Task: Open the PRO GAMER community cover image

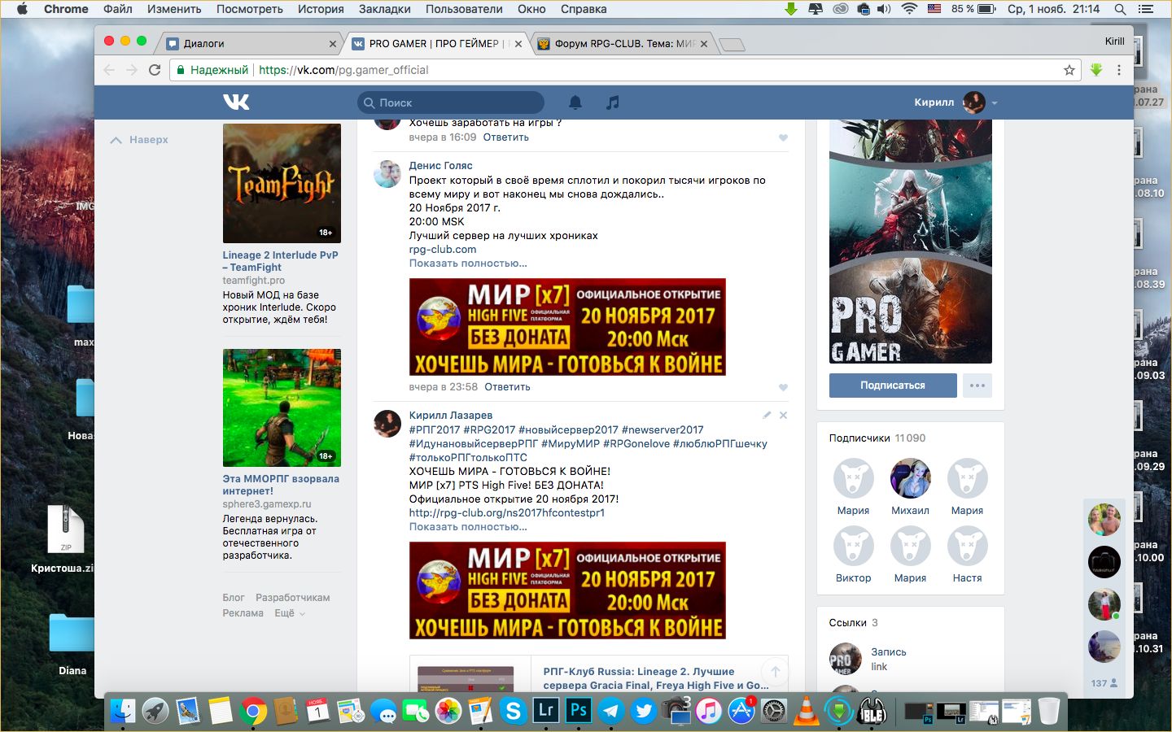Action: 911,242
